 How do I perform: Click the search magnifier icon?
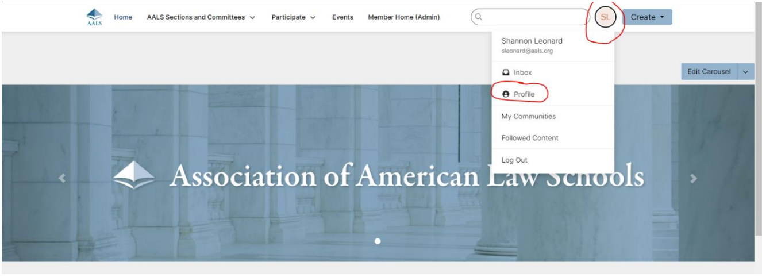pos(479,17)
